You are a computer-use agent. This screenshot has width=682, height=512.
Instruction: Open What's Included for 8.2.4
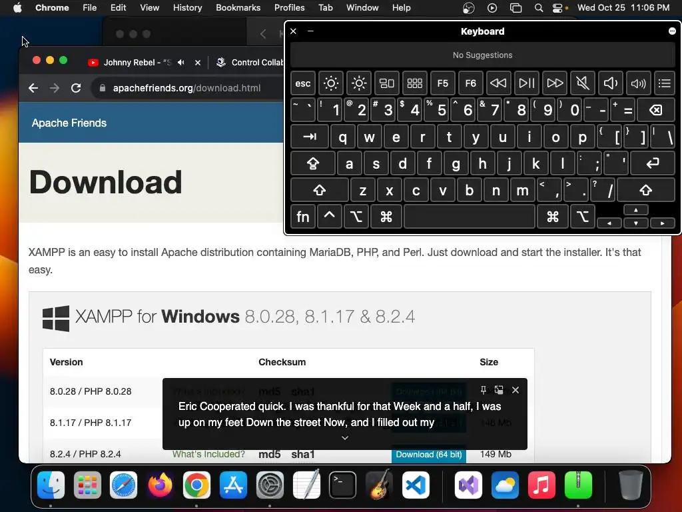point(208,454)
